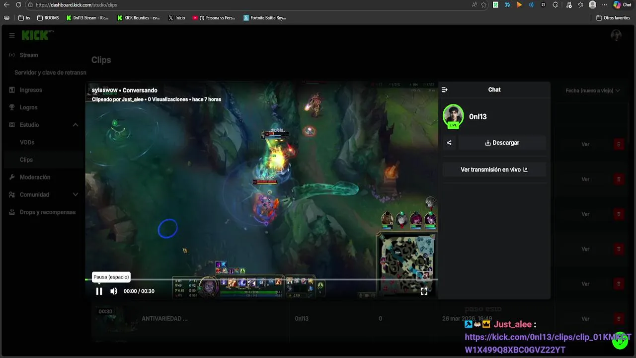Open the ANTIVARIEDAD clip thumbnail
The height and width of the screenshot is (358, 636).
click(116, 319)
